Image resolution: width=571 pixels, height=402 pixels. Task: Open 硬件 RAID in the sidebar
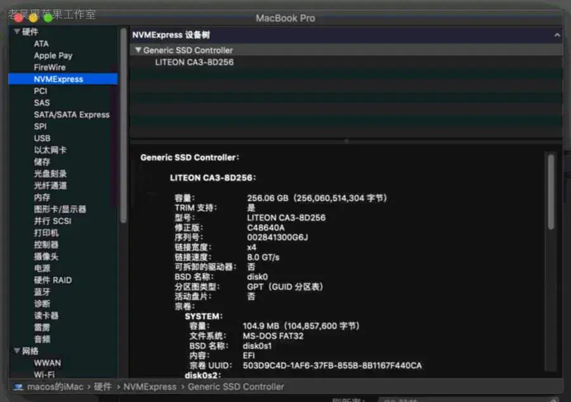[x=53, y=280]
